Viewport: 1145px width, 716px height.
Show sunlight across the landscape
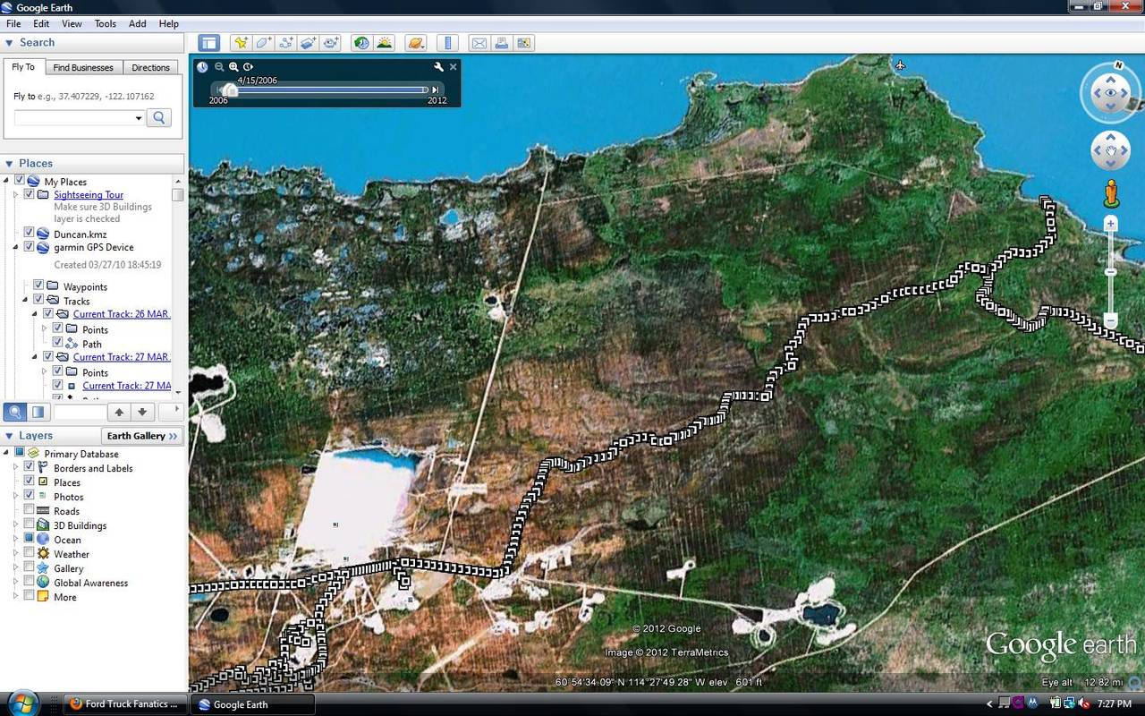point(385,42)
